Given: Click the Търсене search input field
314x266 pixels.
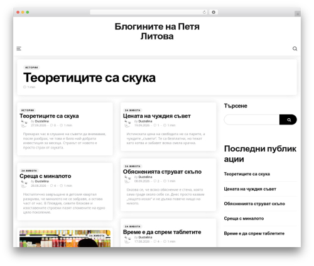Looking at the screenshot, I should point(252,119).
